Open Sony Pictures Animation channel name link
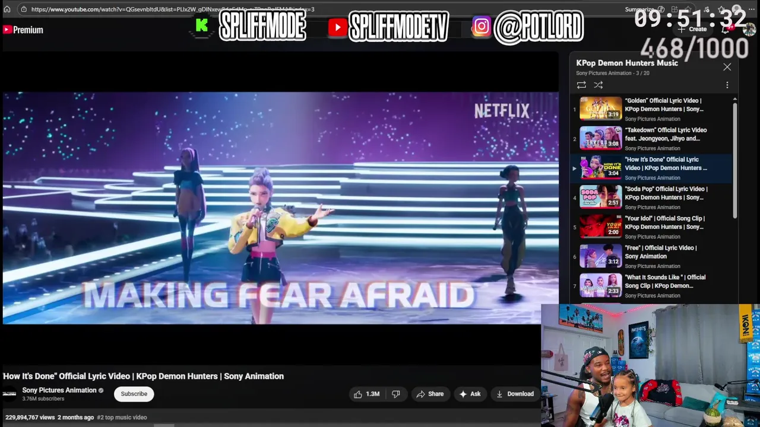The width and height of the screenshot is (760, 427). 59,390
